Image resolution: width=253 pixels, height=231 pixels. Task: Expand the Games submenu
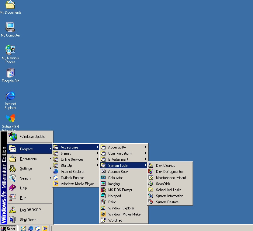click(66, 153)
